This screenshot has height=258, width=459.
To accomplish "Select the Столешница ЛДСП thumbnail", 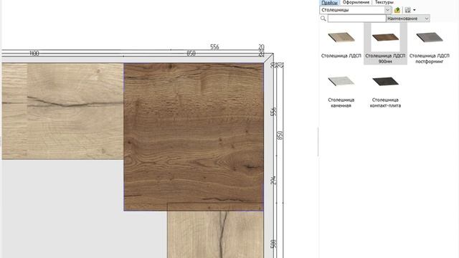I will point(341,37).
